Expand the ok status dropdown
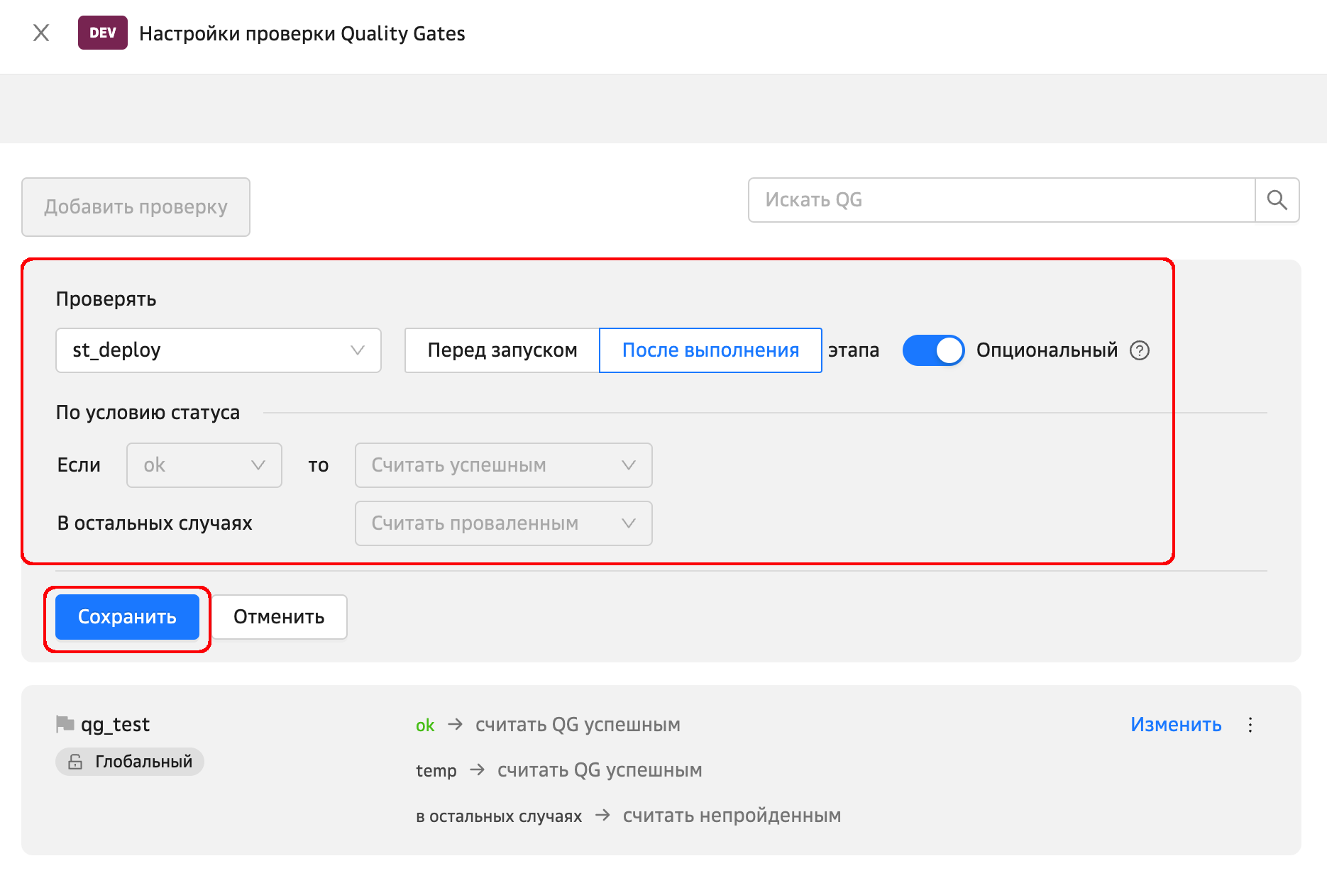This screenshot has width=1327, height=878. [x=204, y=465]
